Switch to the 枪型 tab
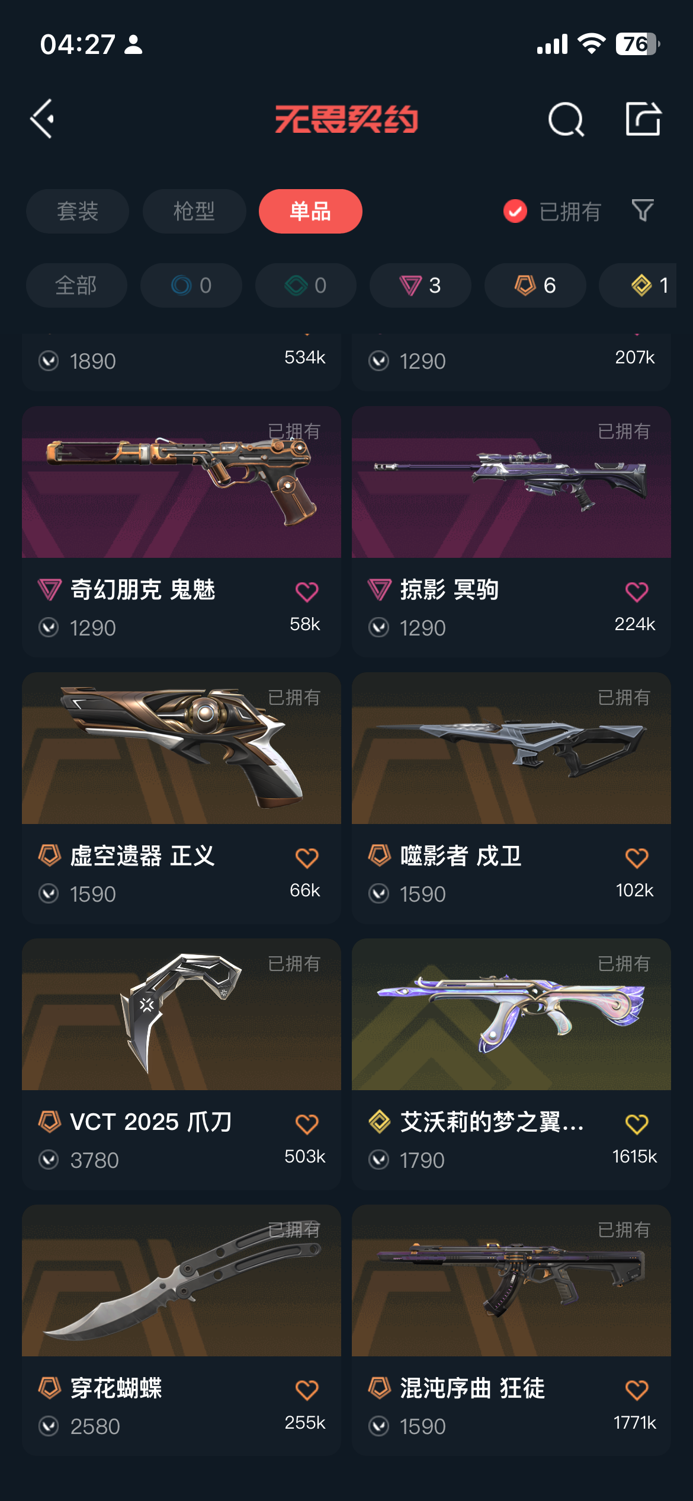693x1501 pixels. coord(194,211)
